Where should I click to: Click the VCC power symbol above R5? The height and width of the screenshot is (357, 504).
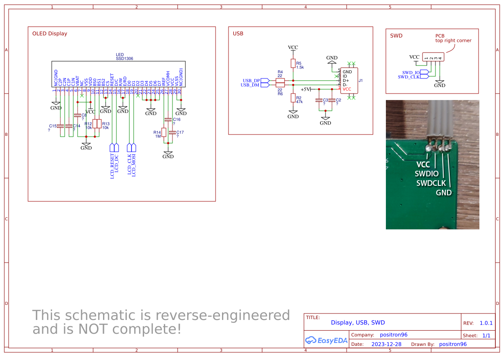pos(293,47)
